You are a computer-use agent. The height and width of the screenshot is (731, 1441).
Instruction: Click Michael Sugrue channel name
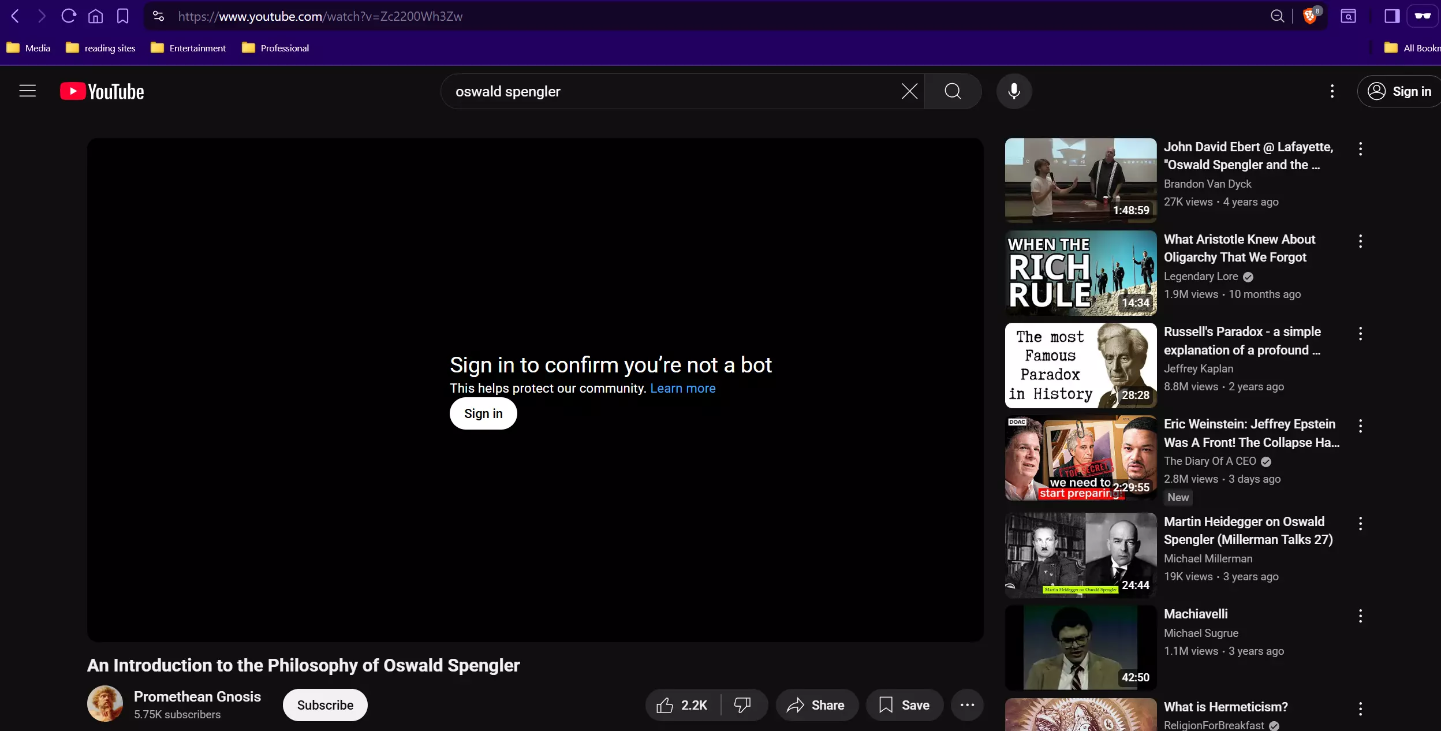(x=1201, y=633)
